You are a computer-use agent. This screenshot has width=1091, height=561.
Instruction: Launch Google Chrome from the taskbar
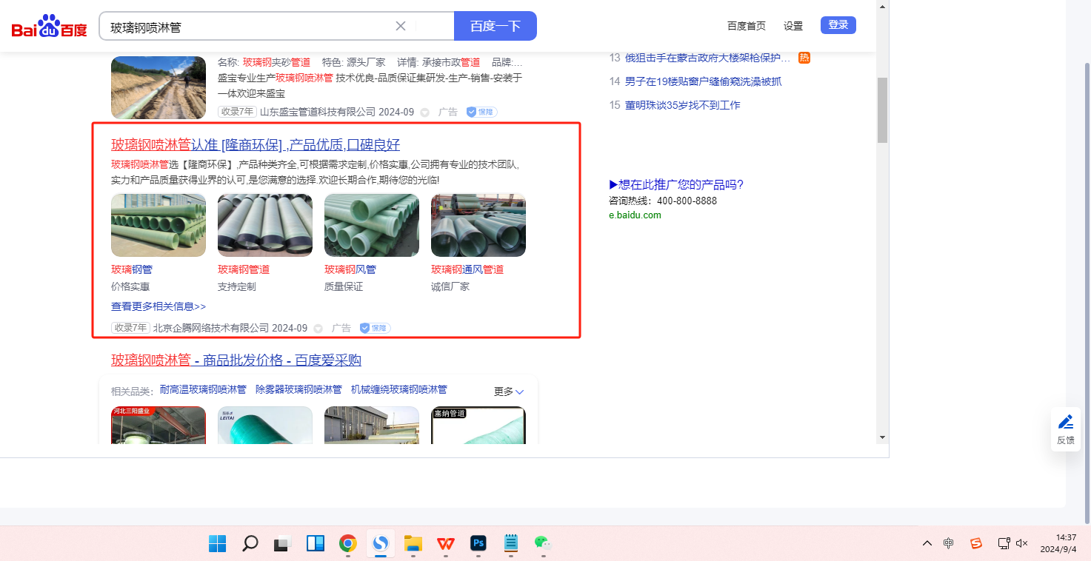(347, 543)
